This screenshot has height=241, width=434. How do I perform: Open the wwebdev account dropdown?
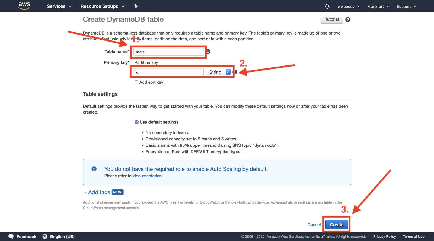click(x=349, y=7)
